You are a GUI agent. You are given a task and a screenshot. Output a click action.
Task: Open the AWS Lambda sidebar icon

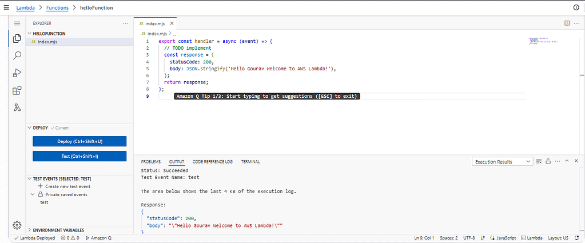[17, 107]
